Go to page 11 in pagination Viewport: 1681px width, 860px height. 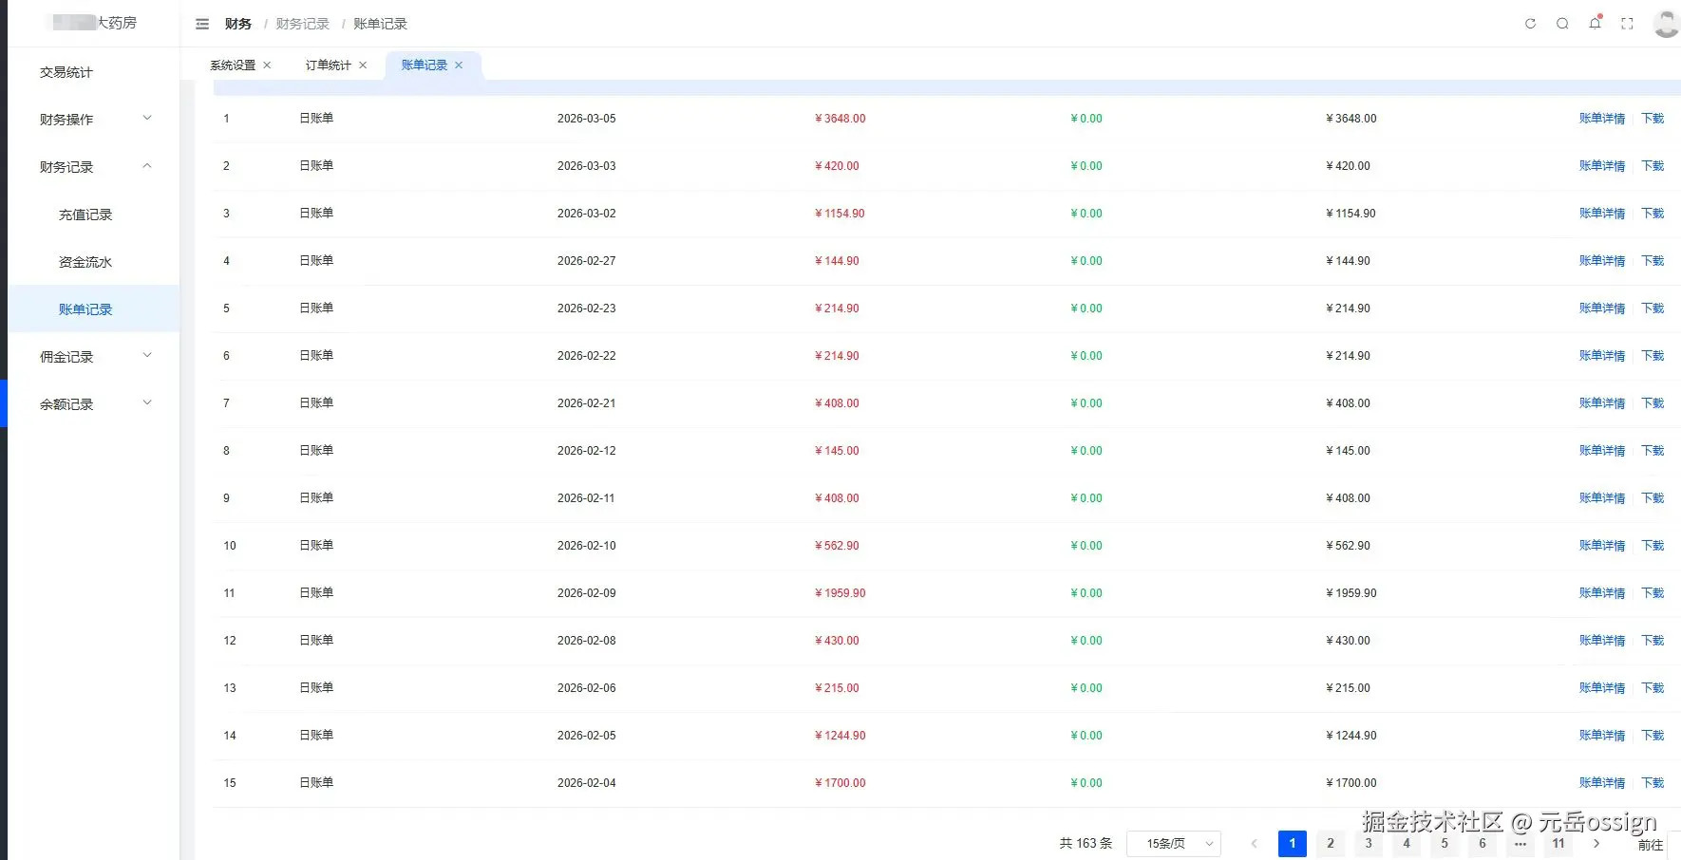1558,844
